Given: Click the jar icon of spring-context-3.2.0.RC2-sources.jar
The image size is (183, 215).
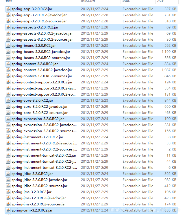Looking at the screenshot, I should 8,76.
